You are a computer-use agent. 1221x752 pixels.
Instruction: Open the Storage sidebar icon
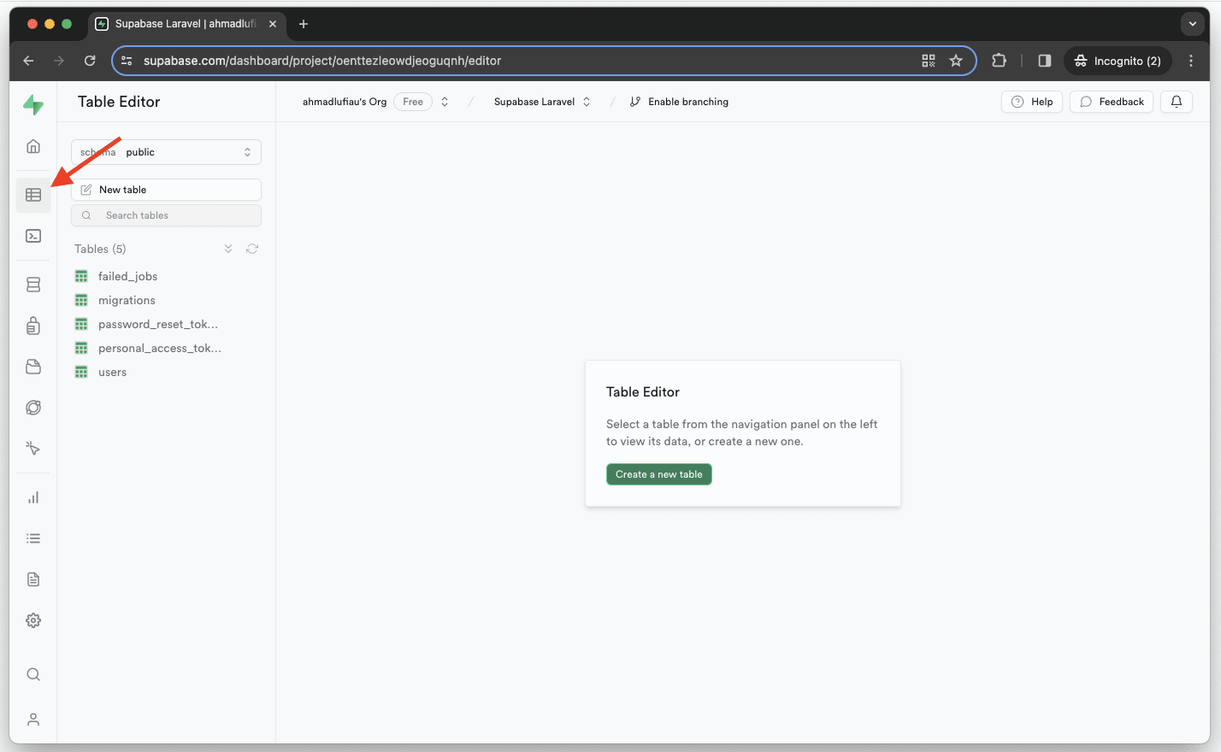[x=33, y=367]
